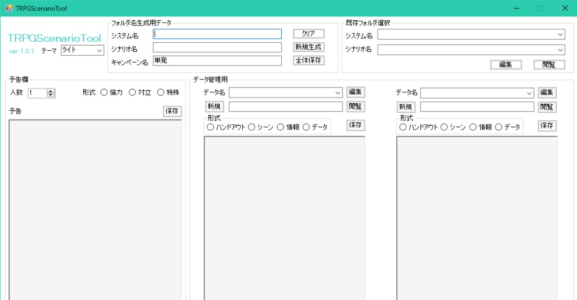The height and width of the screenshot is (300, 577).
Task: Open the テーマ theme dropdown
Action: click(x=82, y=50)
